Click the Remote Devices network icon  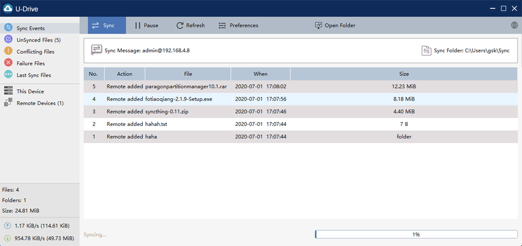[x=8, y=103]
